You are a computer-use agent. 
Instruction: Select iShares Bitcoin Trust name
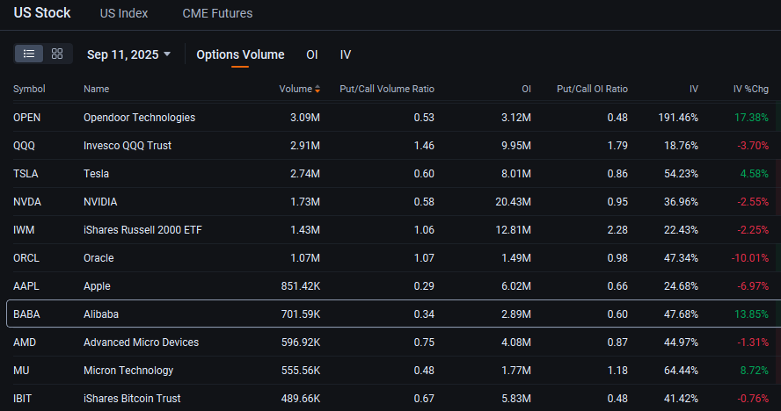[132, 399]
